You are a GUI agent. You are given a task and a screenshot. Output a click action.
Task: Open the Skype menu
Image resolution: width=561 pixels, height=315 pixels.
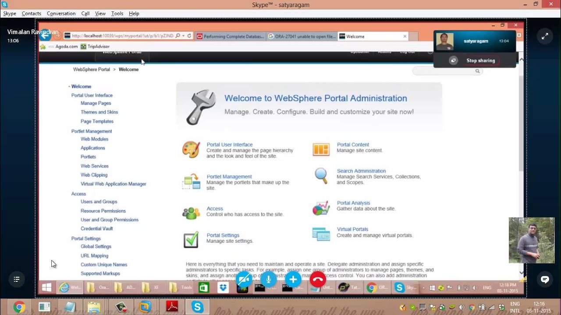[x=10, y=14]
